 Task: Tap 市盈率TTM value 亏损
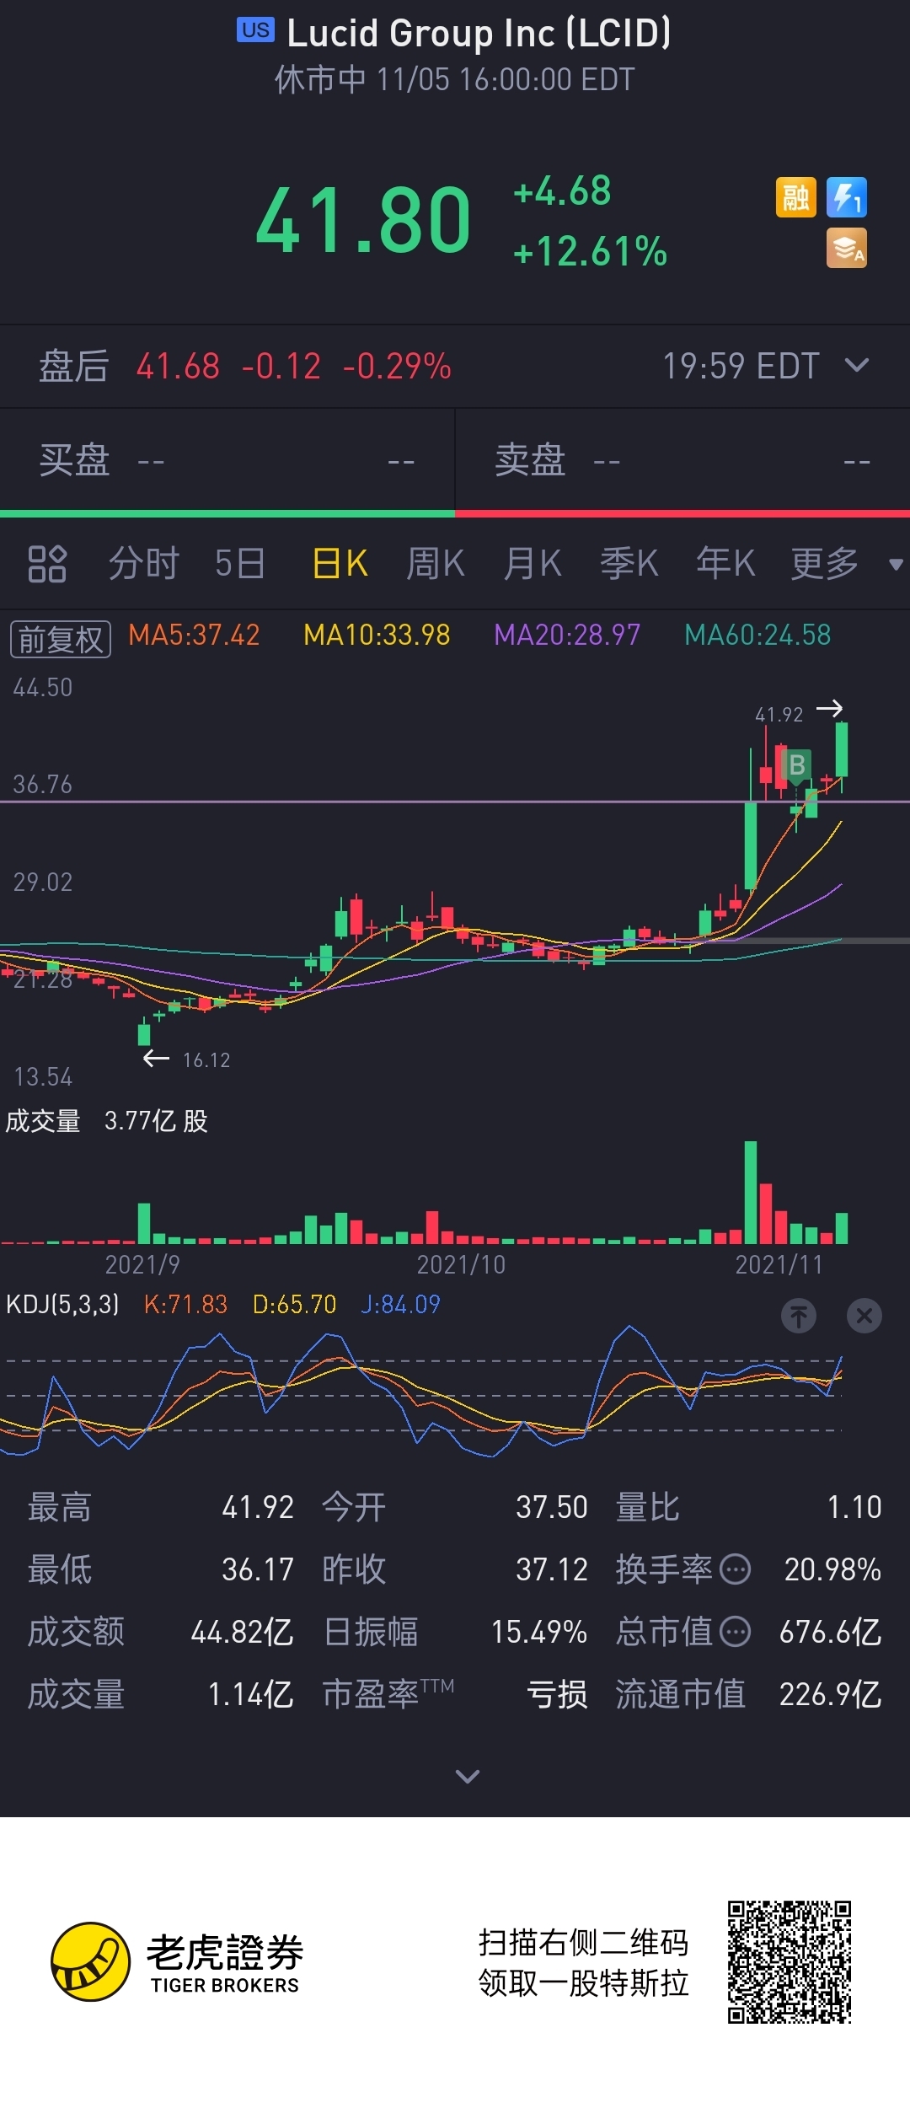pos(557,1694)
